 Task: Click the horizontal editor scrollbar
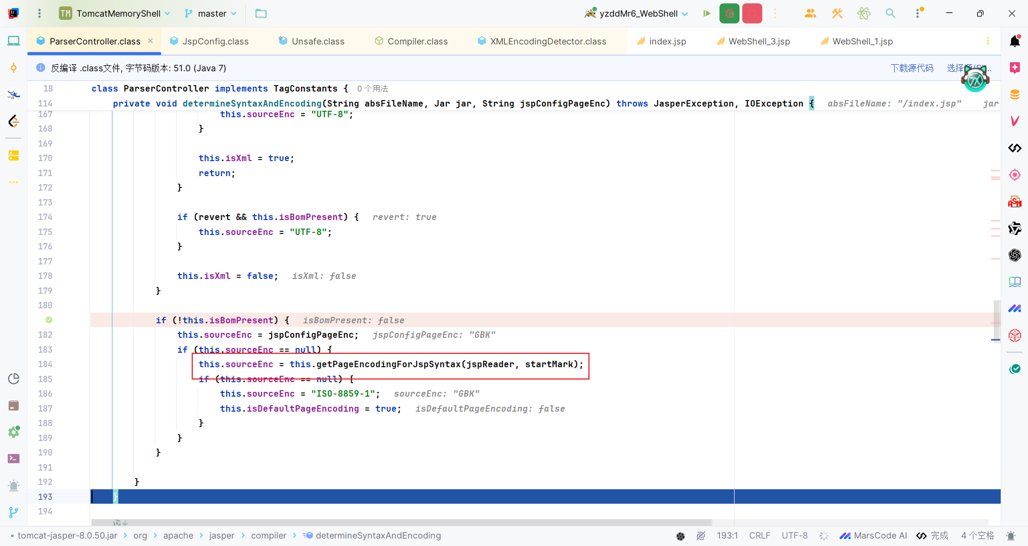click(x=401, y=522)
